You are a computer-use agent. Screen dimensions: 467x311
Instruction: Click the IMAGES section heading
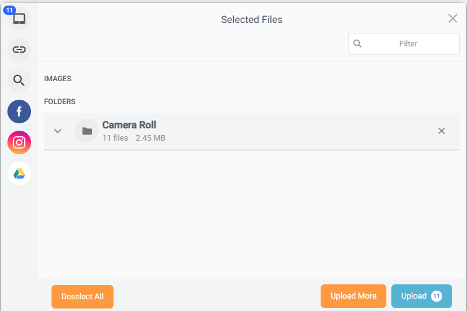coord(58,79)
